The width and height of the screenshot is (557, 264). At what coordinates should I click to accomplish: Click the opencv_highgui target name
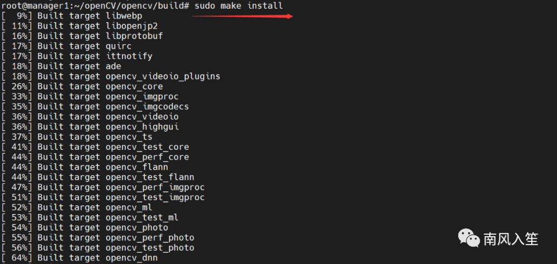coord(142,127)
